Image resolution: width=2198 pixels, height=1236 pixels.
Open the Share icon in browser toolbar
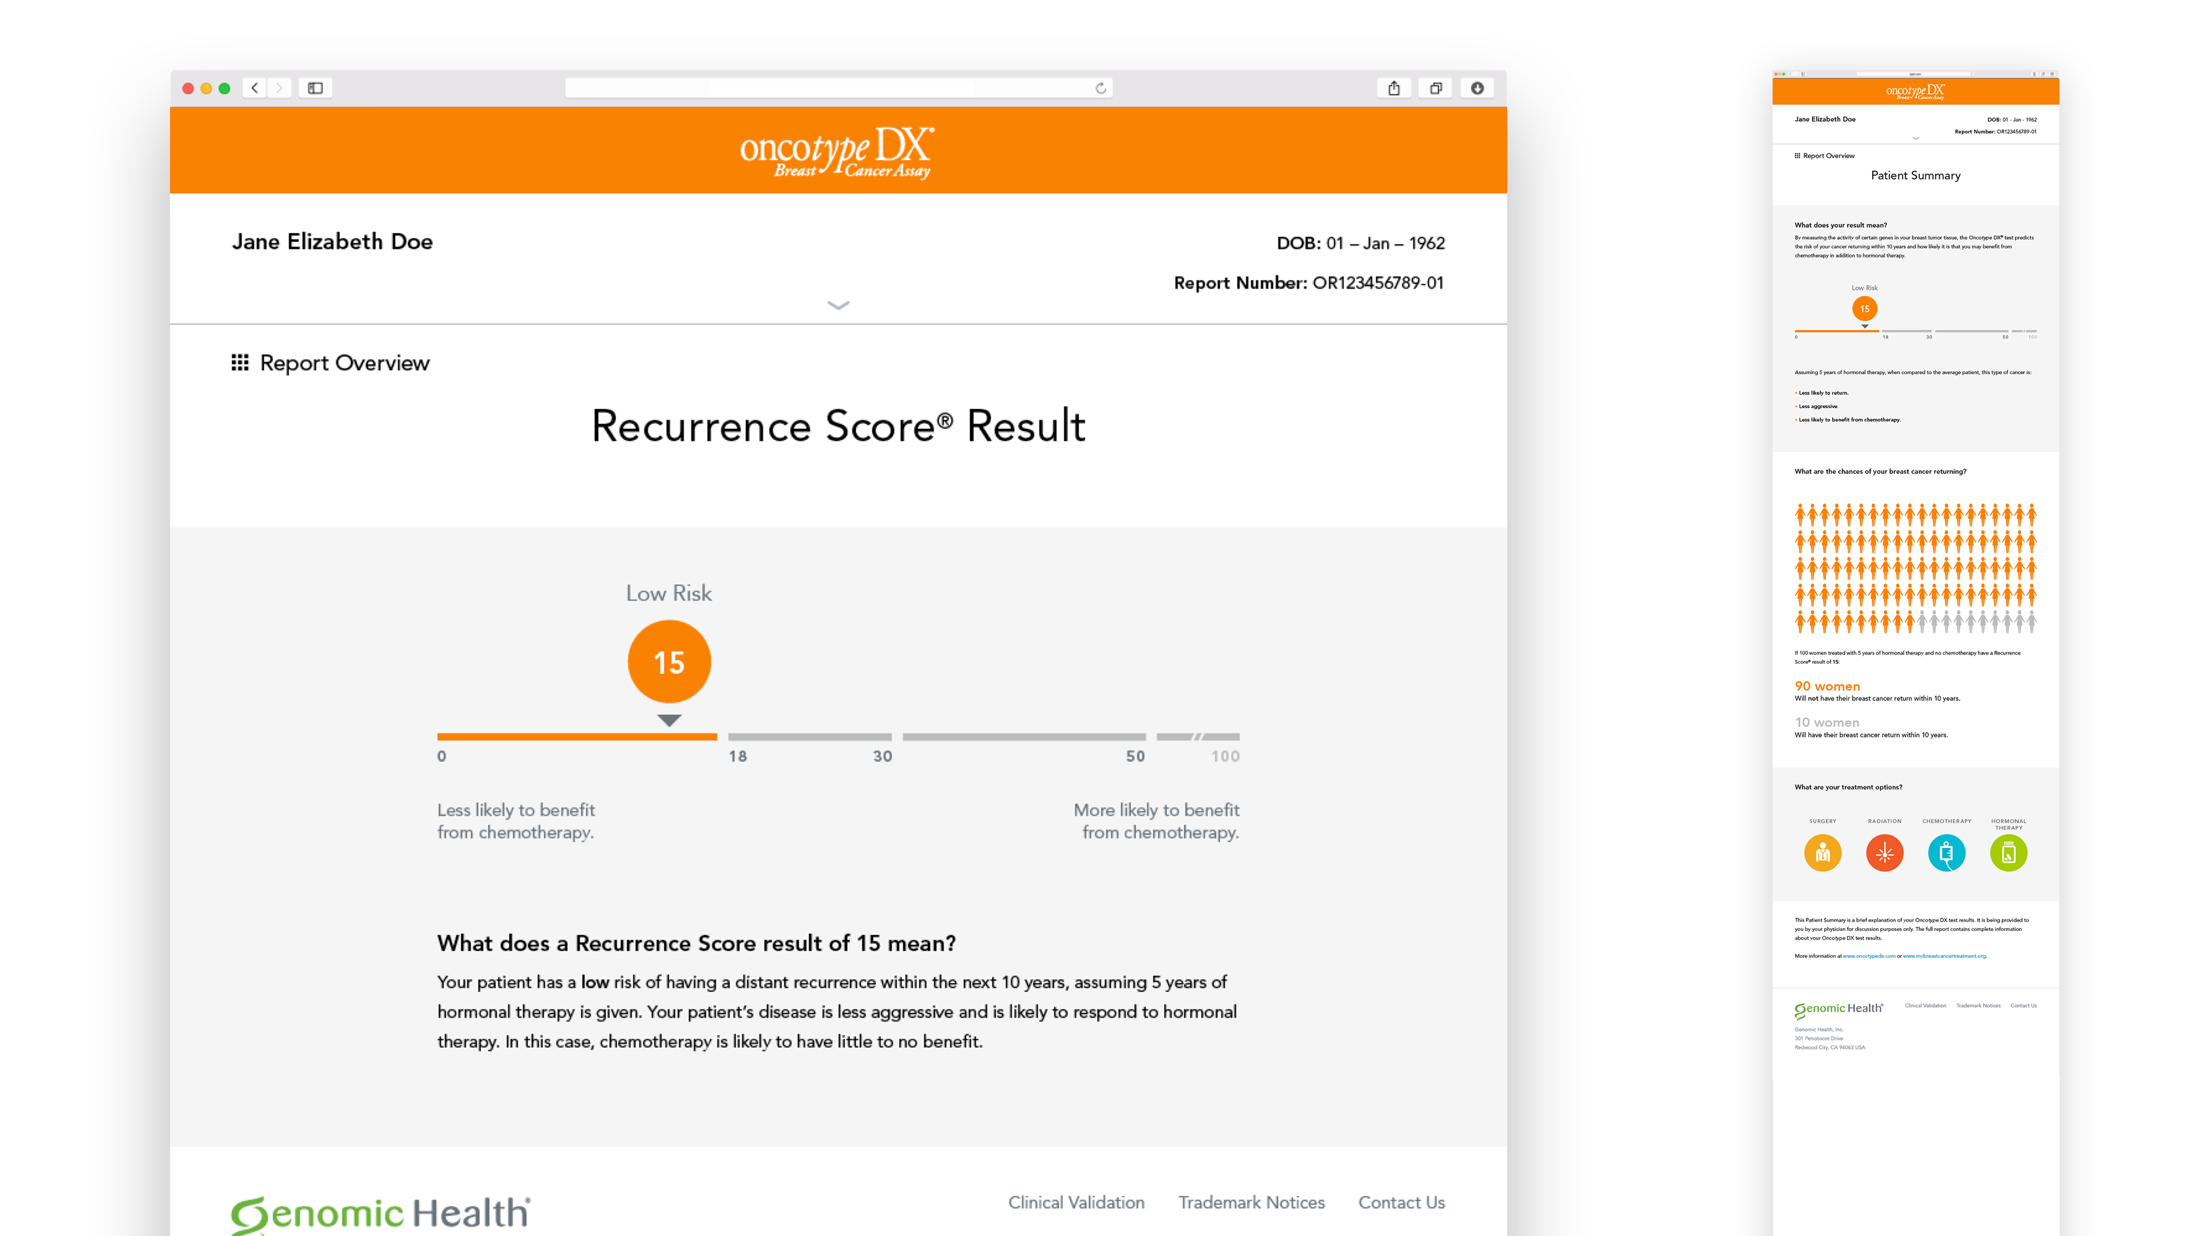1393,88
